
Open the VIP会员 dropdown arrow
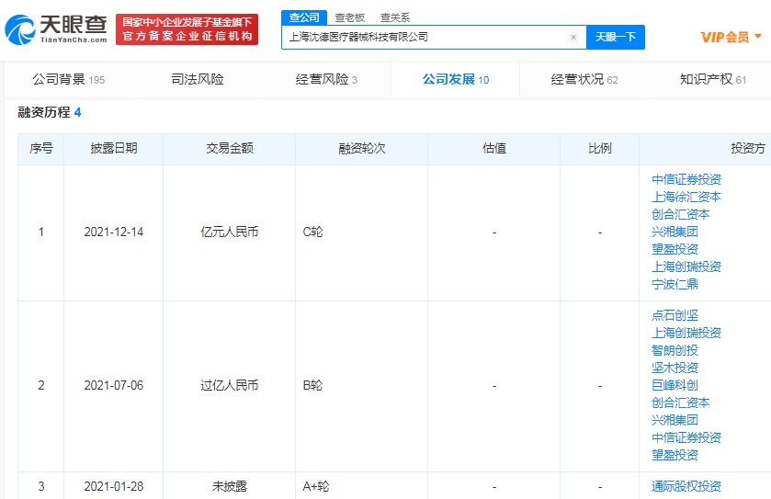click(758, 37)
